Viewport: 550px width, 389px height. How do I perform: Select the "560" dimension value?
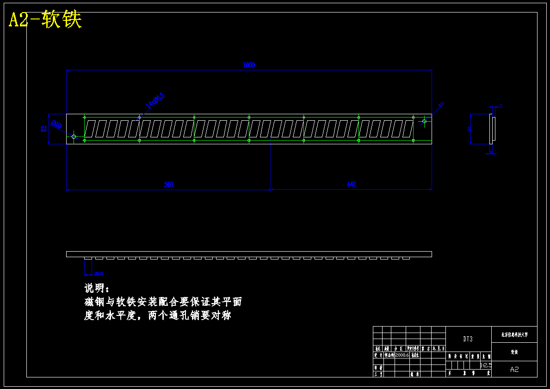coord(169,185)
